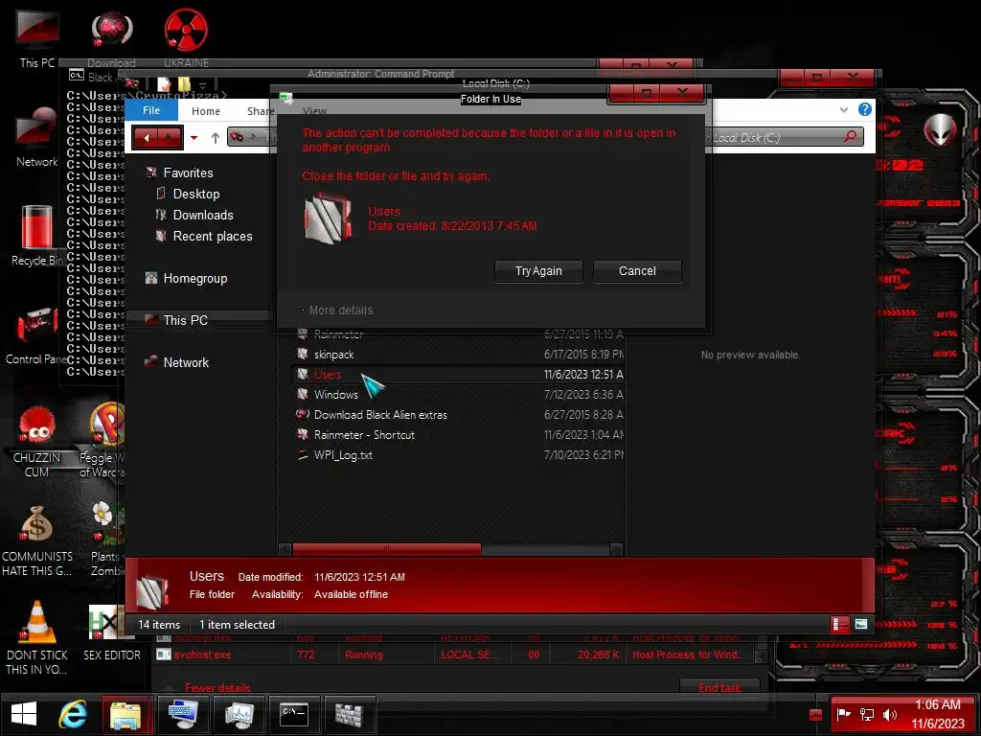The width and height of the screenshot is (981, 736).
Task: Click the New folder quick access icon
Action: [x=184, y=84]
